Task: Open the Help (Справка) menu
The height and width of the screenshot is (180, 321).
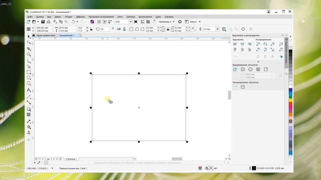Action: pyautogui.click(x=169, y=16)
